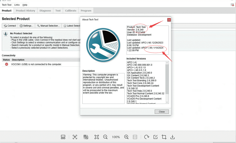Viewport: 236px width, 143px height.
Task: Select 'VCADS Pro 2.8.240.8' entry
Action: point(138,96)
